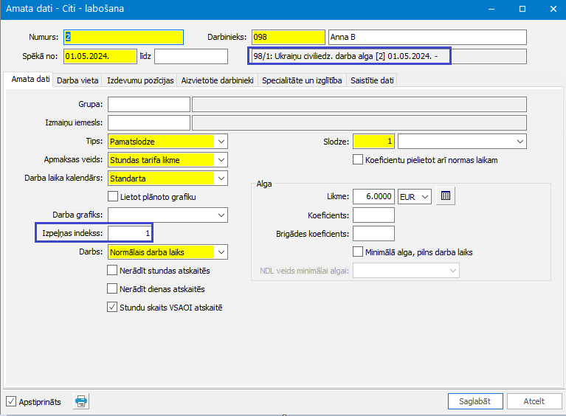Open the Izdevumu pozīcijas tab
The width and height of the screenshot is (566, 416).
(140, 80)
